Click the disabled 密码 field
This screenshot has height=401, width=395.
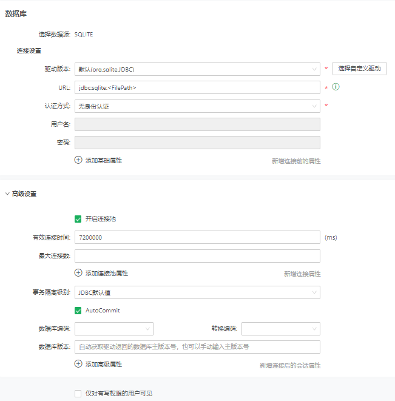tap(197, 143)
